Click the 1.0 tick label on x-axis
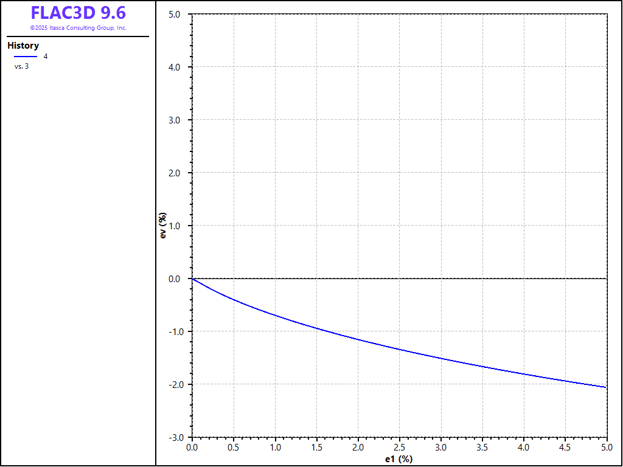 (275, 448)
